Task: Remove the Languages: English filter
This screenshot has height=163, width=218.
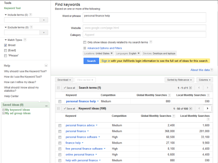Action: (x=139, y=53)
